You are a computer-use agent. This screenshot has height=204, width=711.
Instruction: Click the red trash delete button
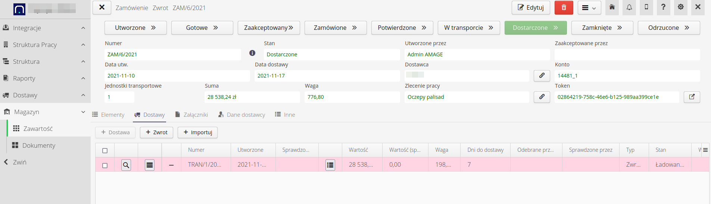pyautogui.click(x=564, y=7)
